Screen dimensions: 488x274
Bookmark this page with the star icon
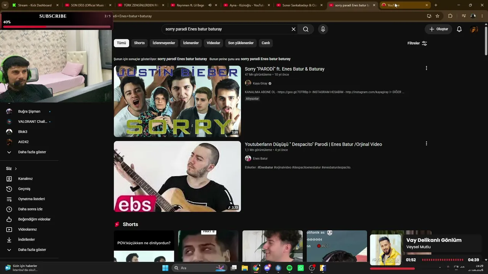(x=437, y=16)
